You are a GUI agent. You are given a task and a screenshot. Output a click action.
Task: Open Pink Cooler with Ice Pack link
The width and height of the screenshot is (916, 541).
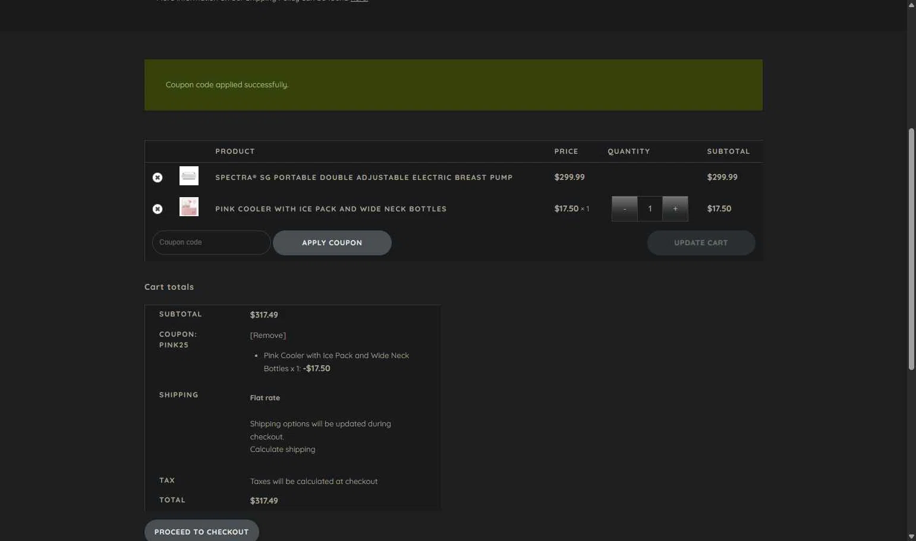click(x=330, y=209)
